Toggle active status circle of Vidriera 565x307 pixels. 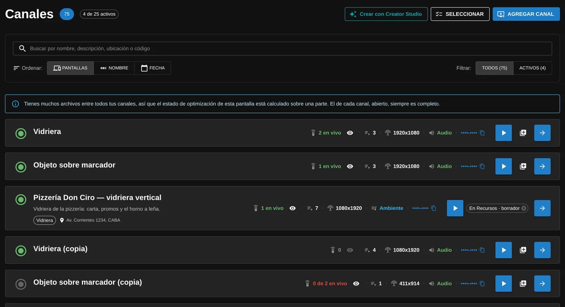pos(21,134)
